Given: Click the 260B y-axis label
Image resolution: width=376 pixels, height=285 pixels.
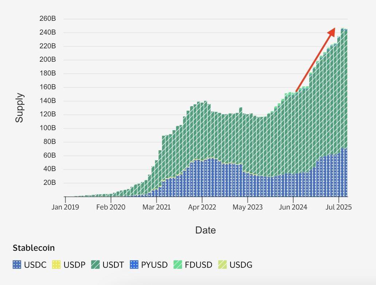Looking at the screenshot, I should pos(47,19).
